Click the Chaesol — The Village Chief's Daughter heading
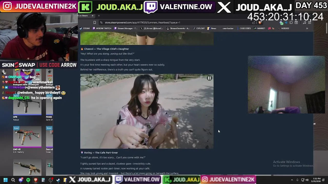The image size is (328, 184). click(x=106, y=49)
